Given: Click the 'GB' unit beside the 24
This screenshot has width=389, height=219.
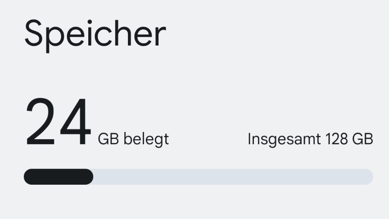Looking at the screenshot, I should (x=108, y=139).
